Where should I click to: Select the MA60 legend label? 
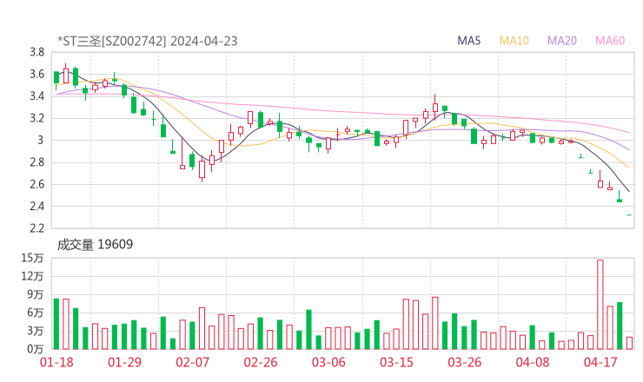(610, 41)
